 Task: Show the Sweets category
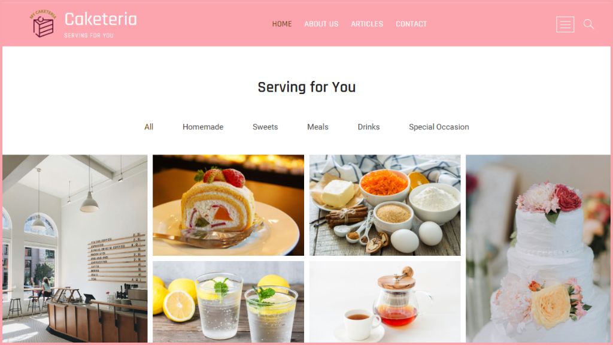click(x=265, y=127)
